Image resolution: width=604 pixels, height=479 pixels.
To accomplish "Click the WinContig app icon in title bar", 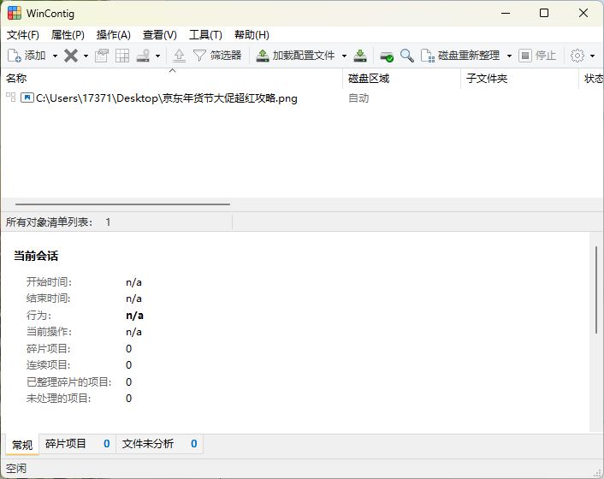I will 15,13.
